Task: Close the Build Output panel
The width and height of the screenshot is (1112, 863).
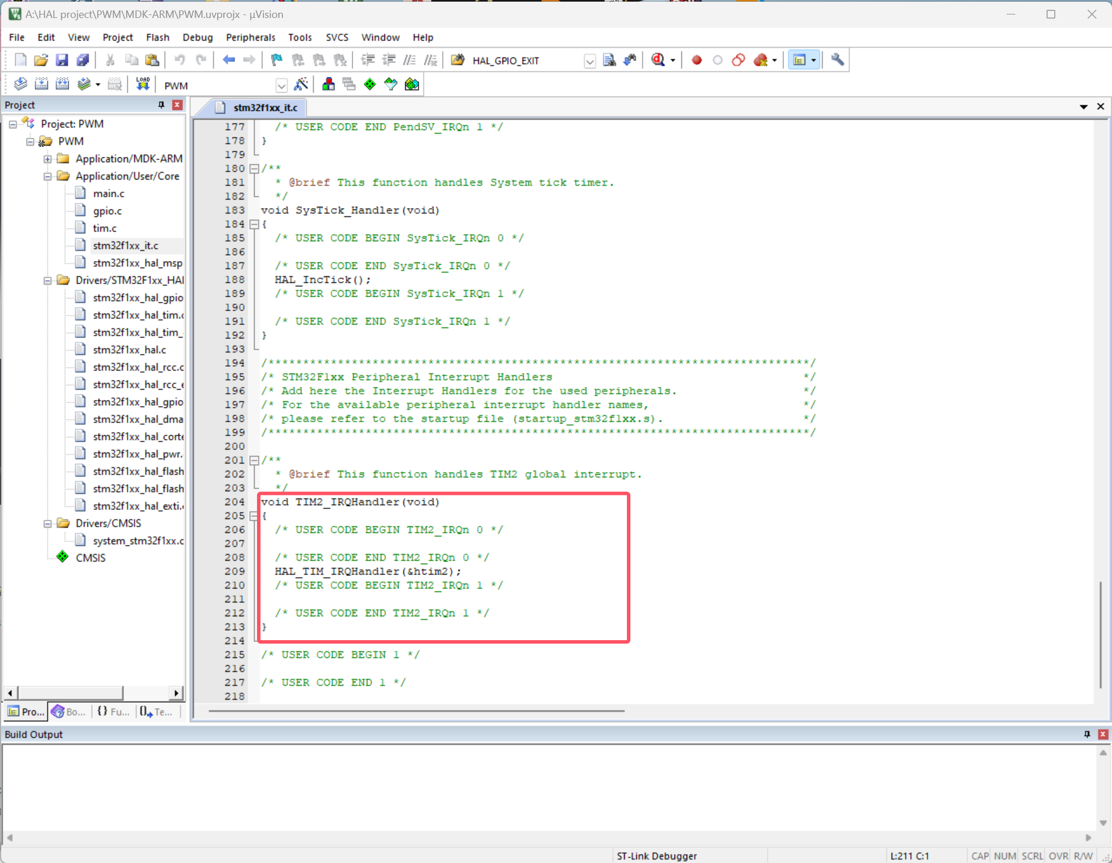Action: point(1103,734)
